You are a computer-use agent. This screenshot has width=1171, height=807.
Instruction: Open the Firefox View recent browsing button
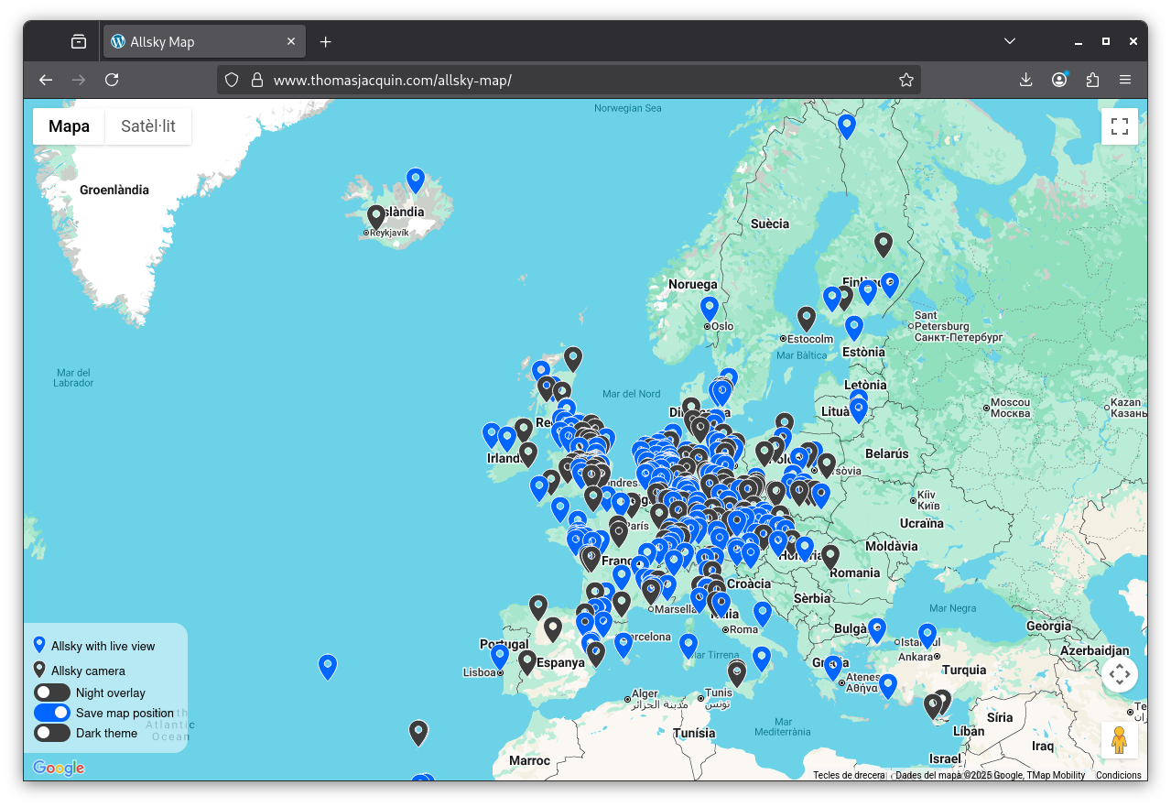pos(79,41)
